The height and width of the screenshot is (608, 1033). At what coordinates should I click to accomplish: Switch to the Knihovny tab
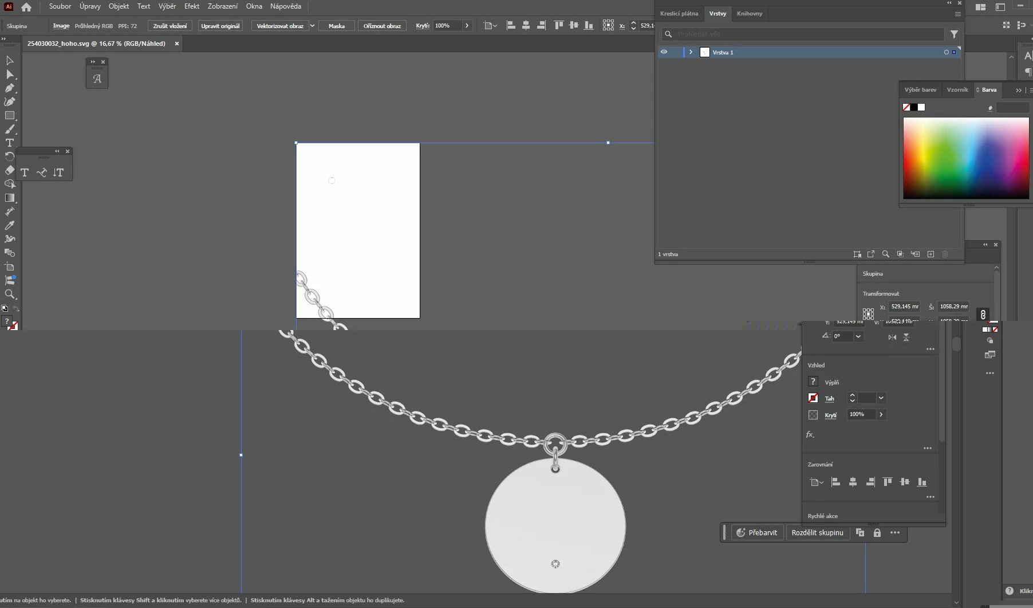750,14
